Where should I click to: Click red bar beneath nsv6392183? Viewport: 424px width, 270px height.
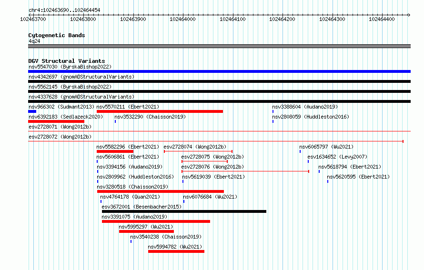point(56,121)
